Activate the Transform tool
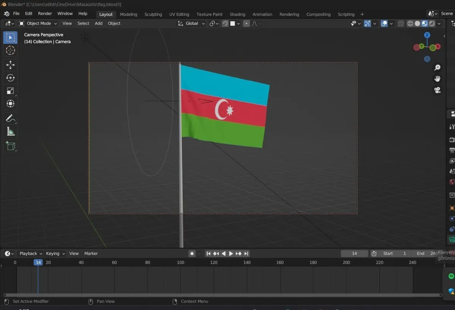 click(10, 103)
